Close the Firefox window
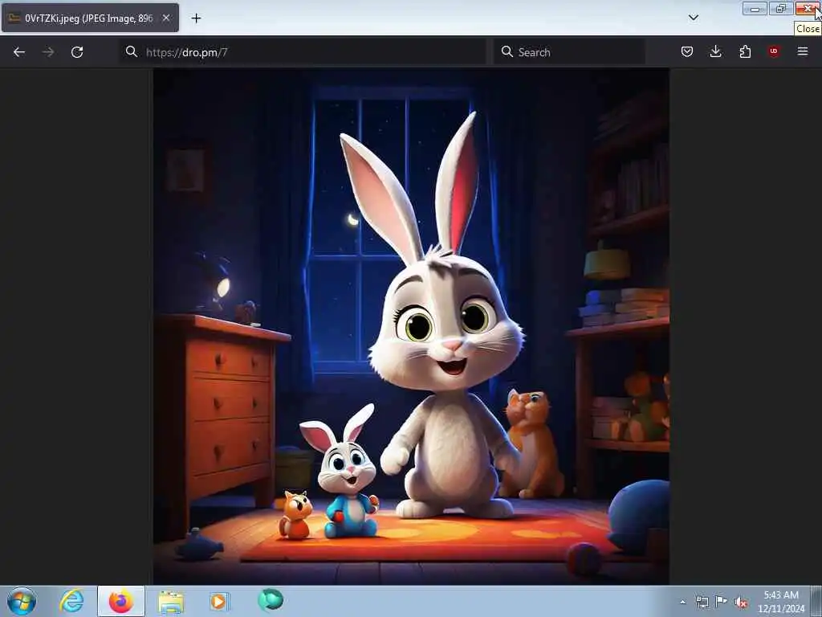The image size is (822, 617). (x=808, y=8)
